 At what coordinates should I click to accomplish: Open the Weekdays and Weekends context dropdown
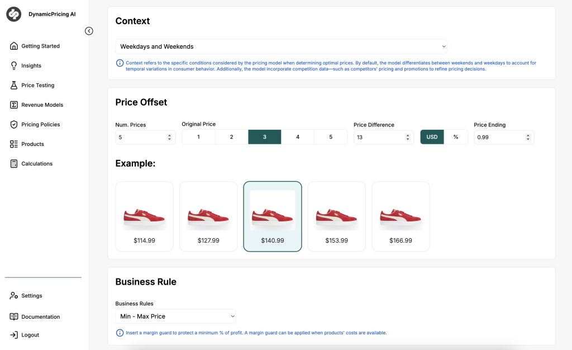[x=281, y=46]
